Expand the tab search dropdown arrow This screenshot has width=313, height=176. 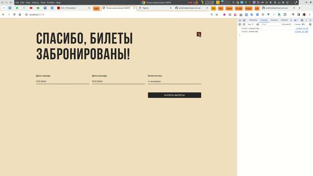pyautogui.click(x=3, y=8)
